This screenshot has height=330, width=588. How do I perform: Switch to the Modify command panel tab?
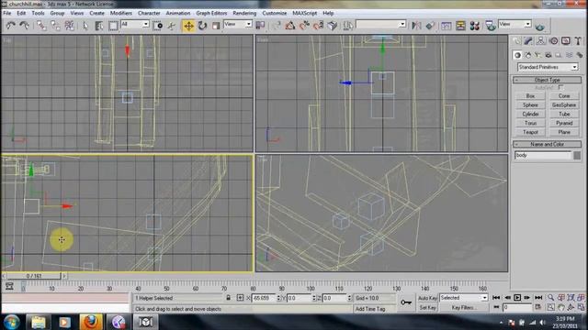tap(528, 40)
